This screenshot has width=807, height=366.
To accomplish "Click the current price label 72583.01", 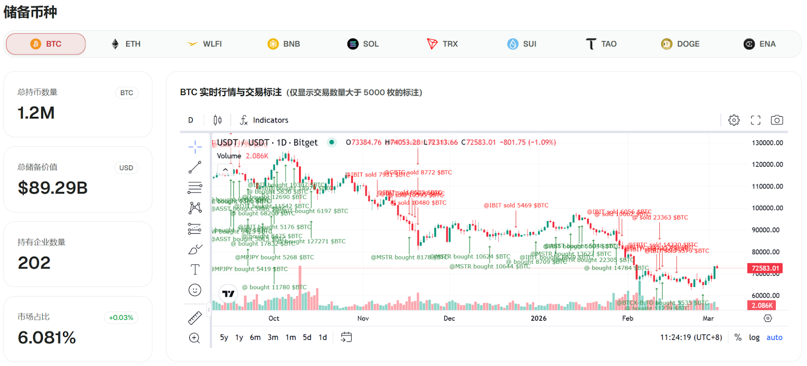I will coord(765,268).
